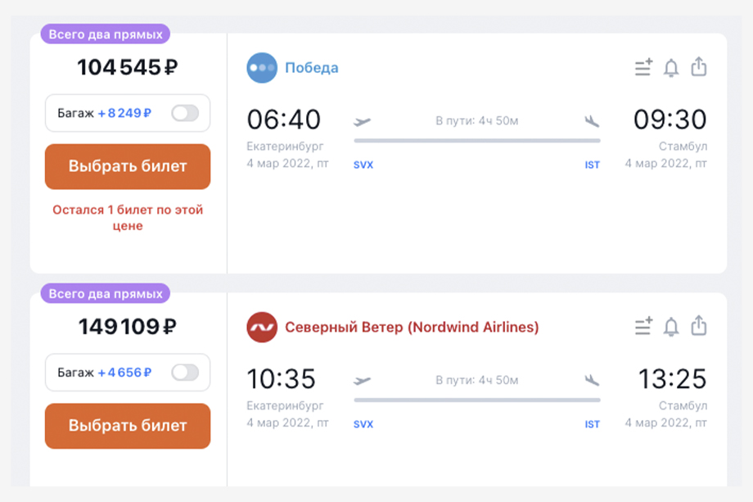Share the Nordwind 10:35 flight
Screen dimensions: 753x502
pos(699,326)
